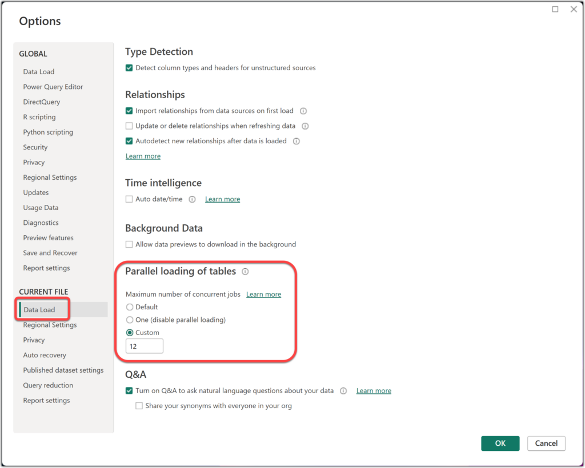
Task: Click the info icon beside Update or delete relationships
Action: pos(306,126)
